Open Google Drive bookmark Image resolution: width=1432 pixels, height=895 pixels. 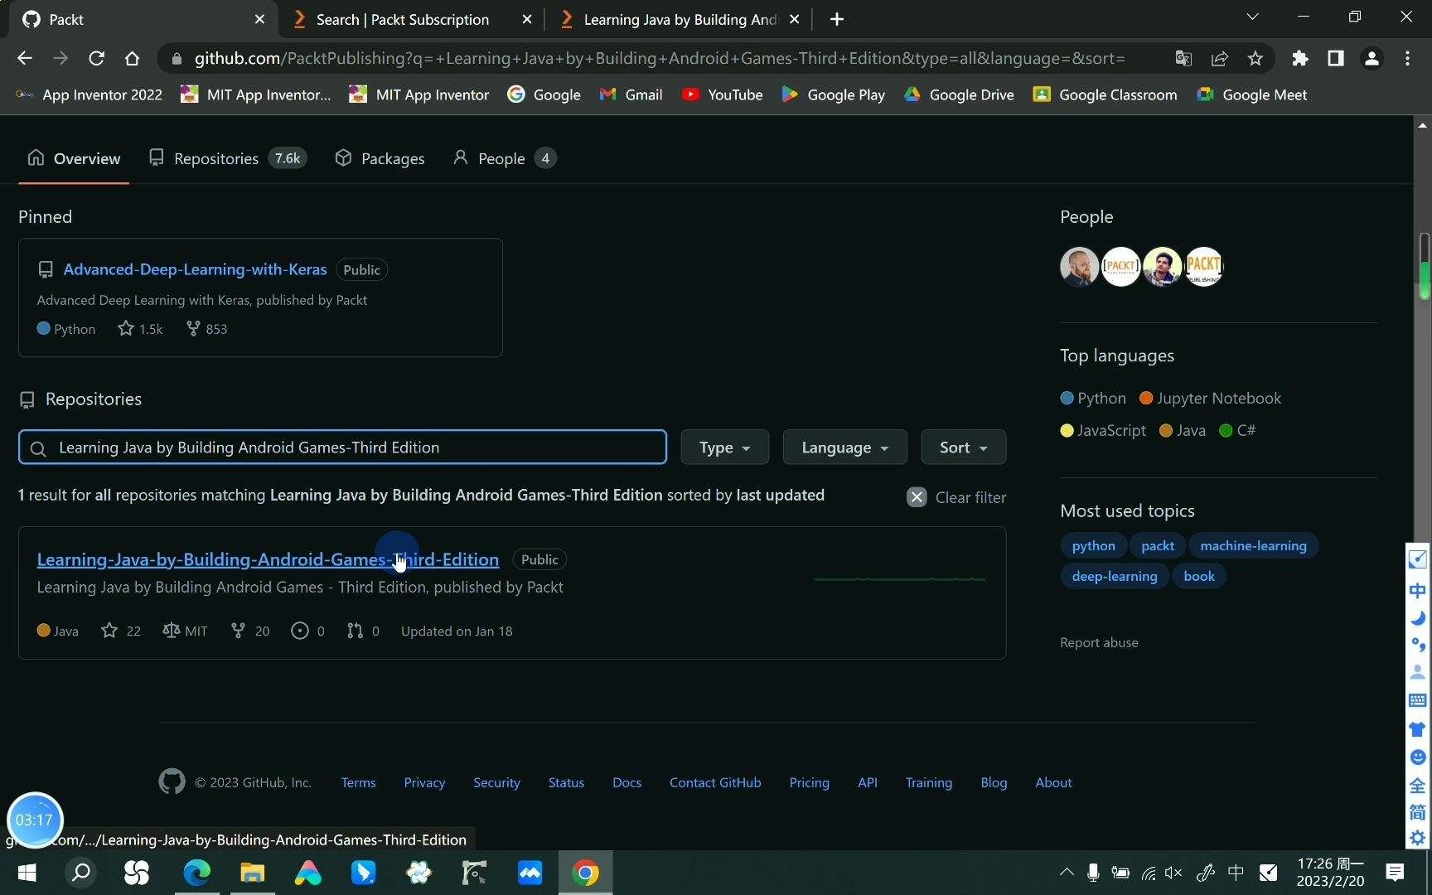[959, 94]
